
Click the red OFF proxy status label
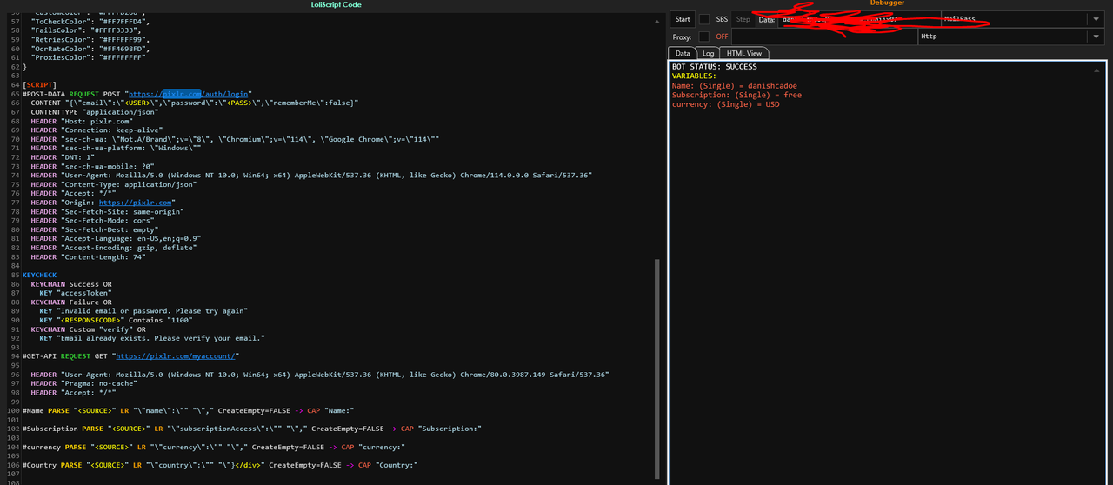pos(722,37)
